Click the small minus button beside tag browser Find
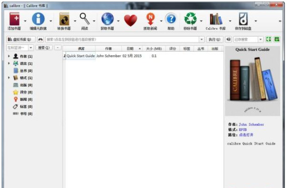Viewport: 287px width, 188px height. (x=57, y=48)
